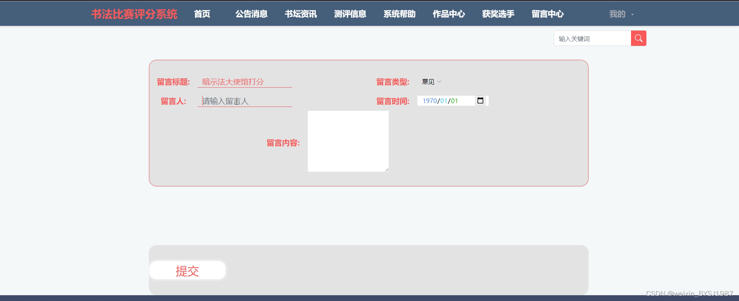Open the 获奖选手 menu item
The image size is (739, 301).
[x=498, y=14]
